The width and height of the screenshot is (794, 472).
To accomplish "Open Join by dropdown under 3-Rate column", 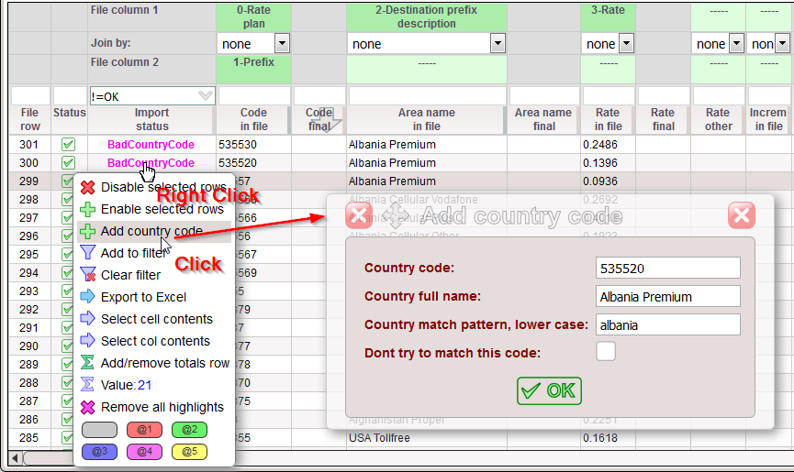I will click(626, 43).
